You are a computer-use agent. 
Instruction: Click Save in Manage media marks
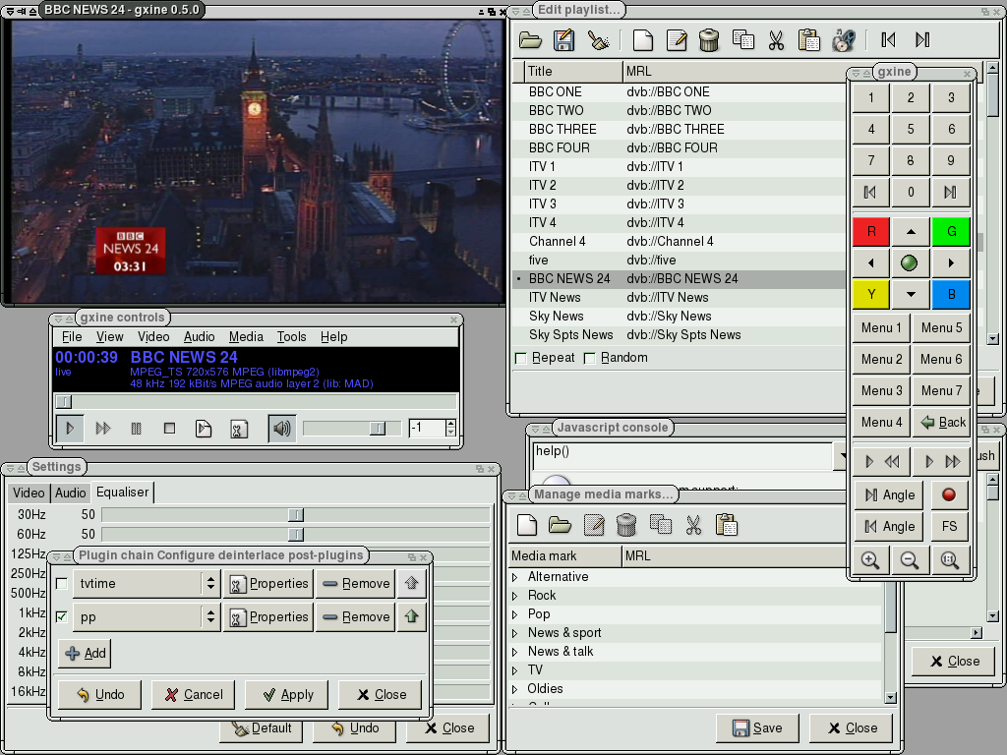click(757, 727)
